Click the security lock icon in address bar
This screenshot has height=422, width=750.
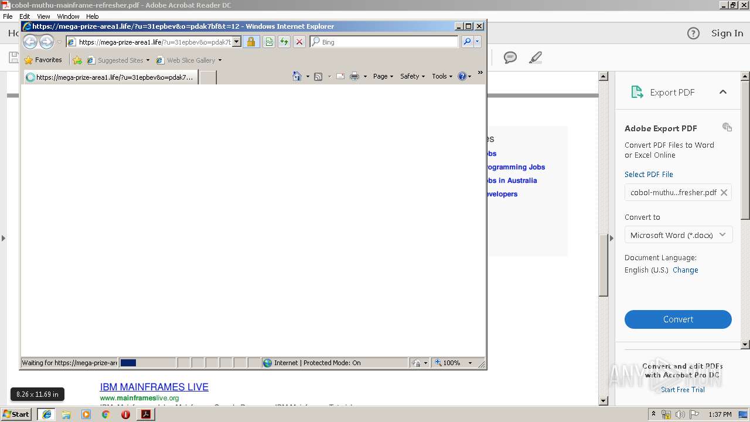pyautogui.click(x=251, y=42)
